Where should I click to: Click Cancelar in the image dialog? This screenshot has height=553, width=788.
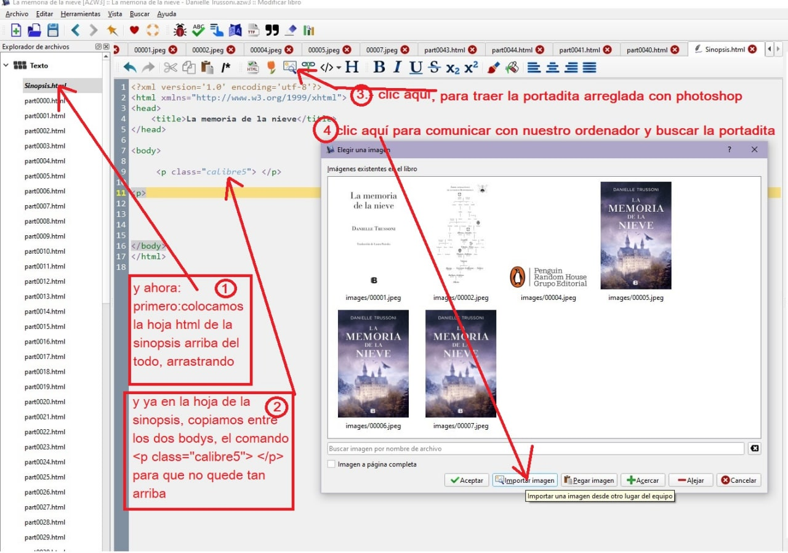coord(739,480)
